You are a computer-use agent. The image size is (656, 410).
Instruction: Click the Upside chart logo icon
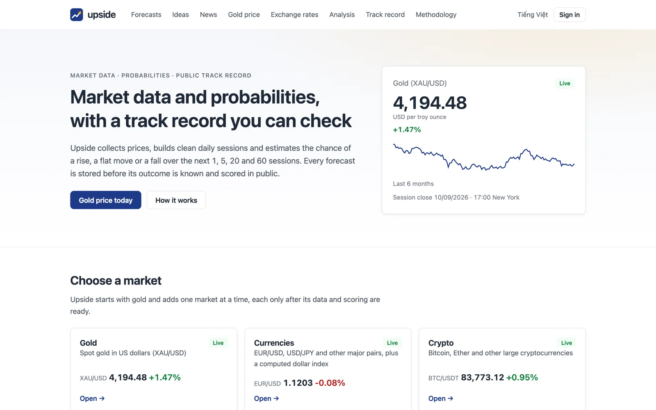[77, 15]
